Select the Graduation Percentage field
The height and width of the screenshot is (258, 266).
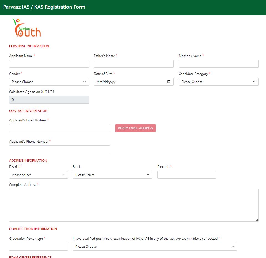[x=38, y=247]
